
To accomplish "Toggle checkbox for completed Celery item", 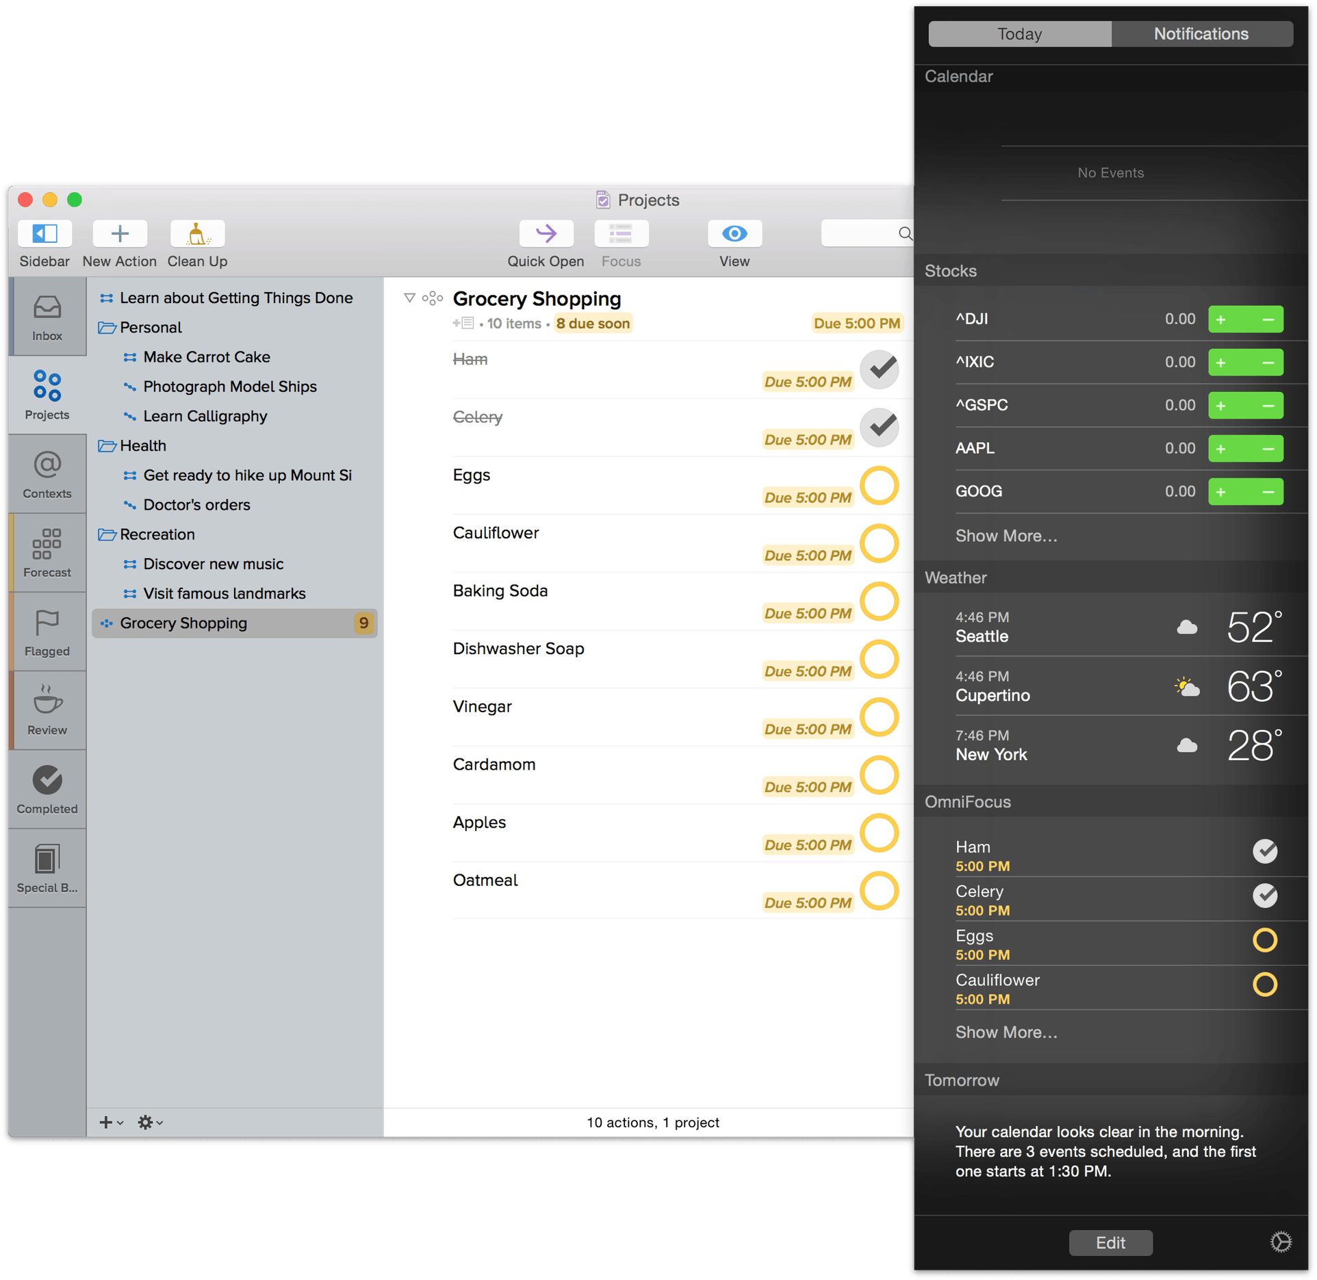I will tap(881, 426).
